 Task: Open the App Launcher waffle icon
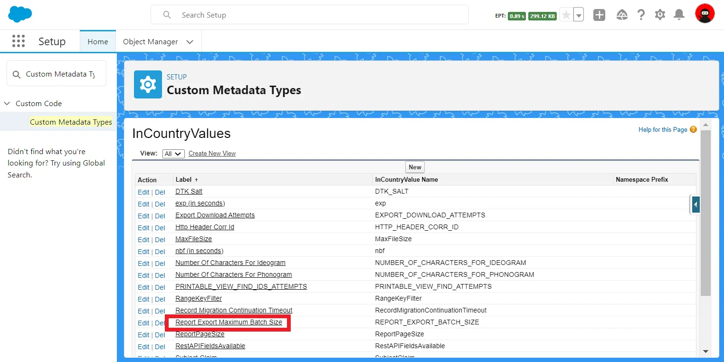coord(19,41)
